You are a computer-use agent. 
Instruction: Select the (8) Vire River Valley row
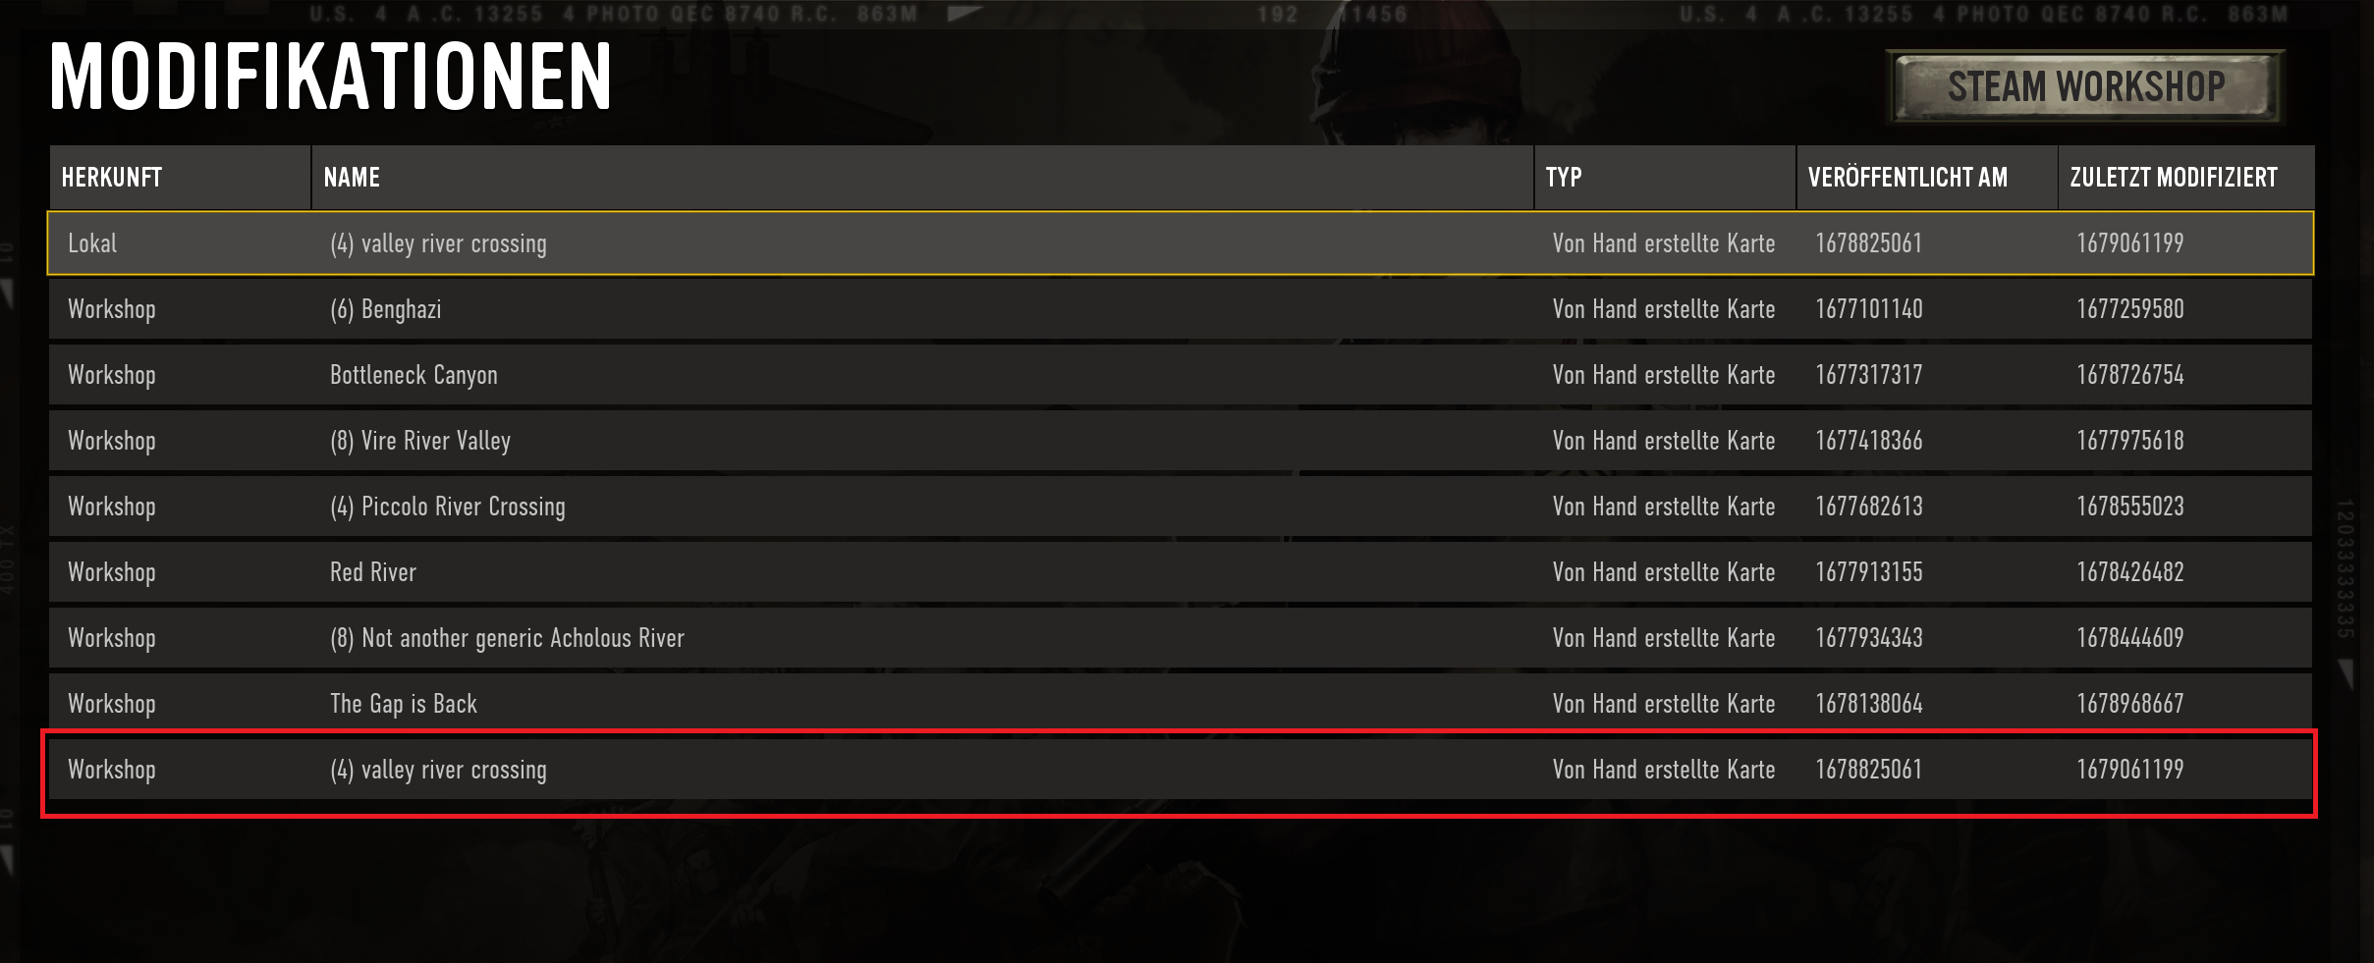click(x=1181, y=441)
